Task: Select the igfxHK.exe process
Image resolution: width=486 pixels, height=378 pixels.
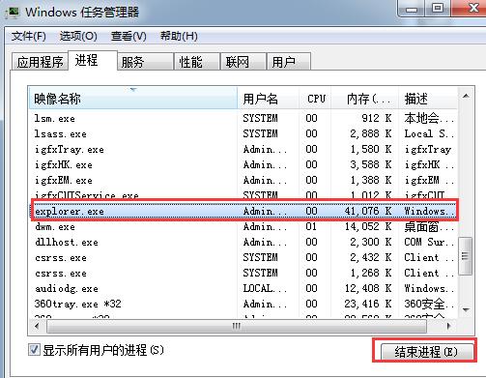Action: coord(243,164)
